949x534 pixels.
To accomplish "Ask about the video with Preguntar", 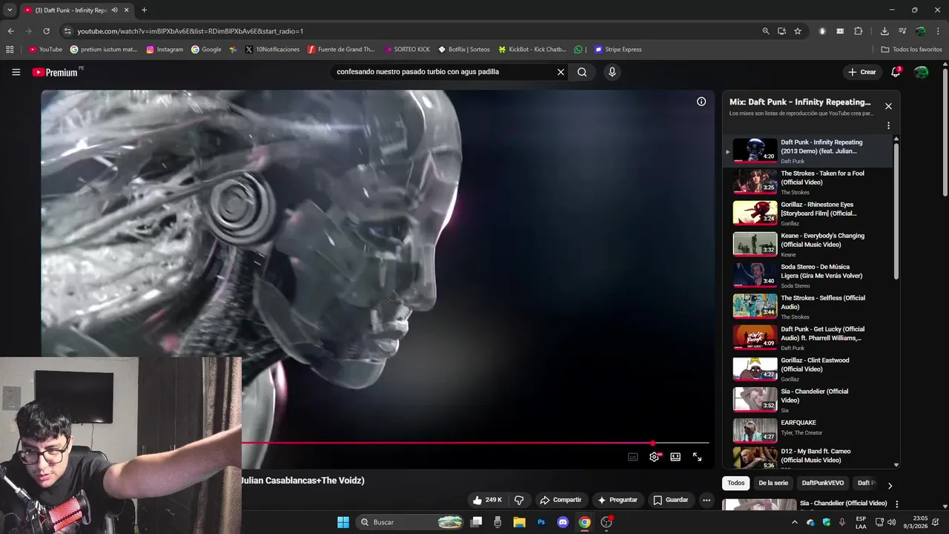I will click(618, 500).
